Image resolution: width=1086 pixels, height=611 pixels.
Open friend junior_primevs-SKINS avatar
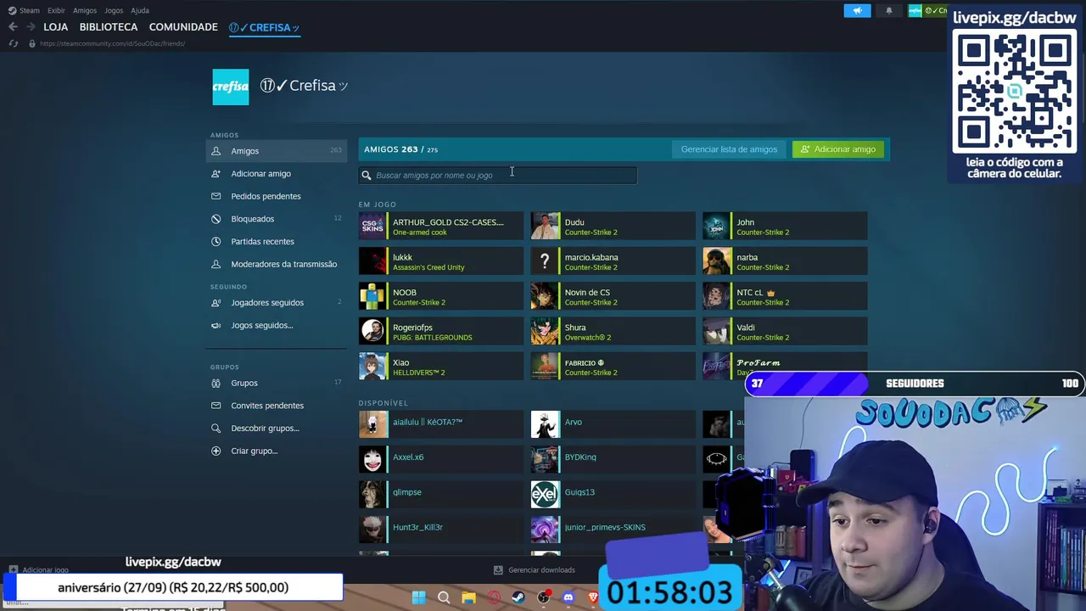tap(545, 530)
